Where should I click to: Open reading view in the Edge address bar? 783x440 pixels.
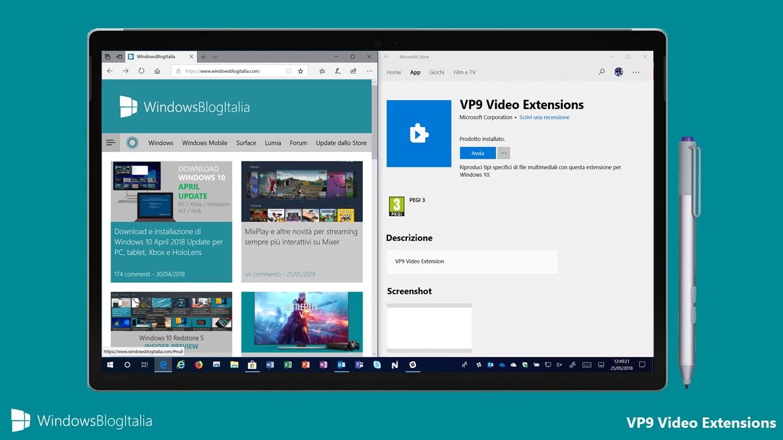click(x=289, y=71)
